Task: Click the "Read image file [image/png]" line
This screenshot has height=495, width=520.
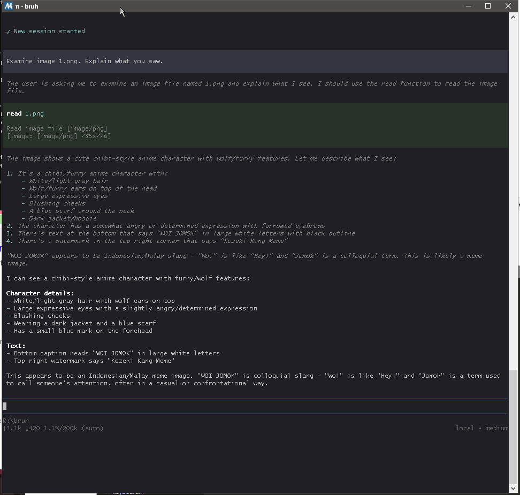Action: [57, 128]
